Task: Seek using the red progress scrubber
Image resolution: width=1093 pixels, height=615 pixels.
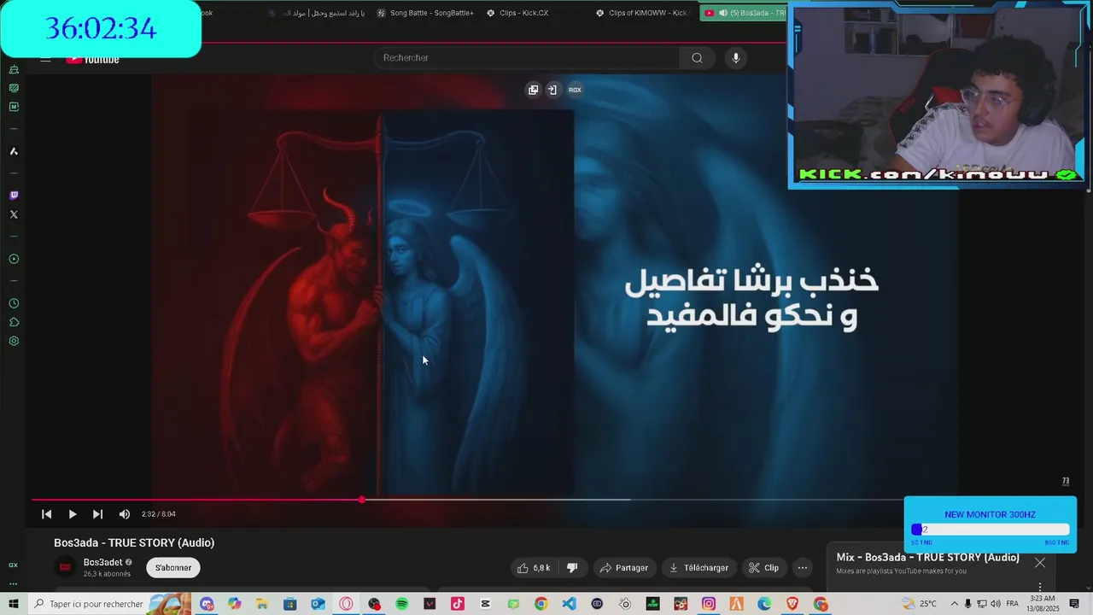Action: coord(362,500)
